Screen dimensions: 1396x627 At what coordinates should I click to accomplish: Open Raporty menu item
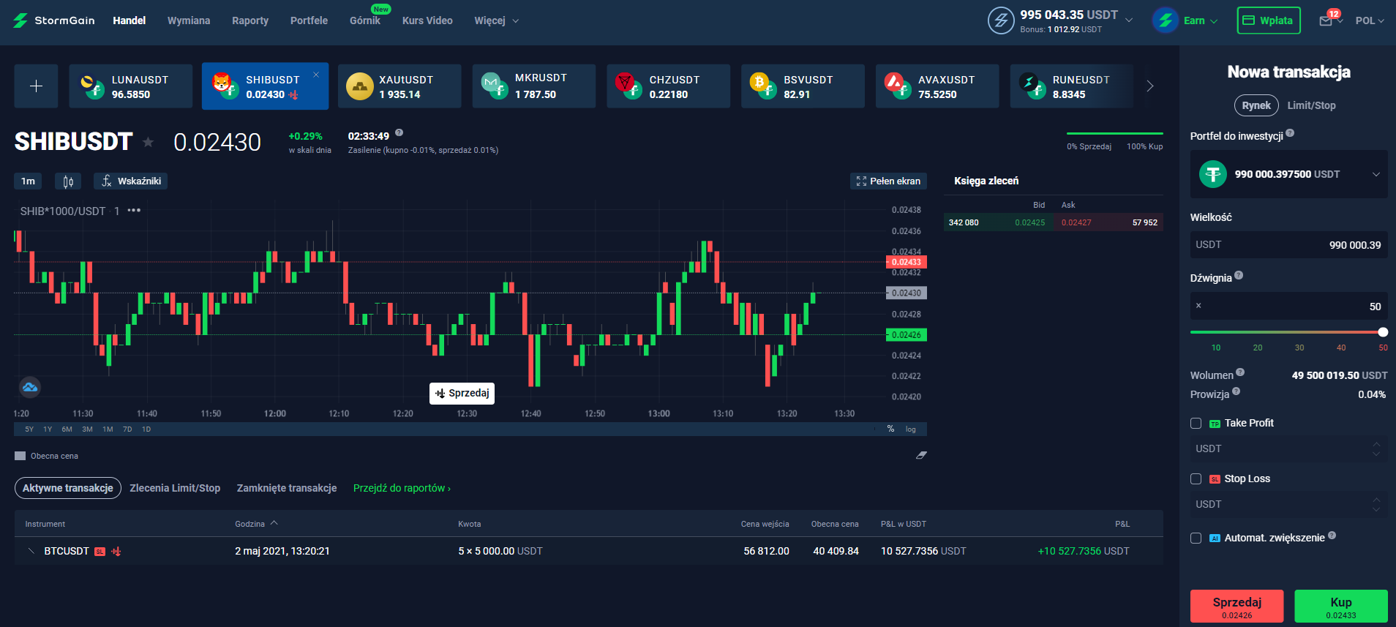click(250, 20)
